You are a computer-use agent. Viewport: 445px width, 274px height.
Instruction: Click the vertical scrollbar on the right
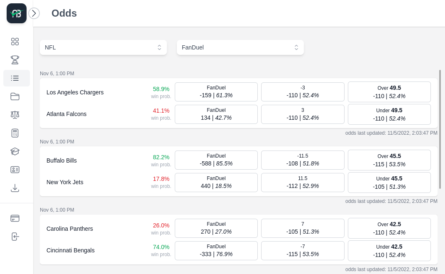[x=440, y=129]
